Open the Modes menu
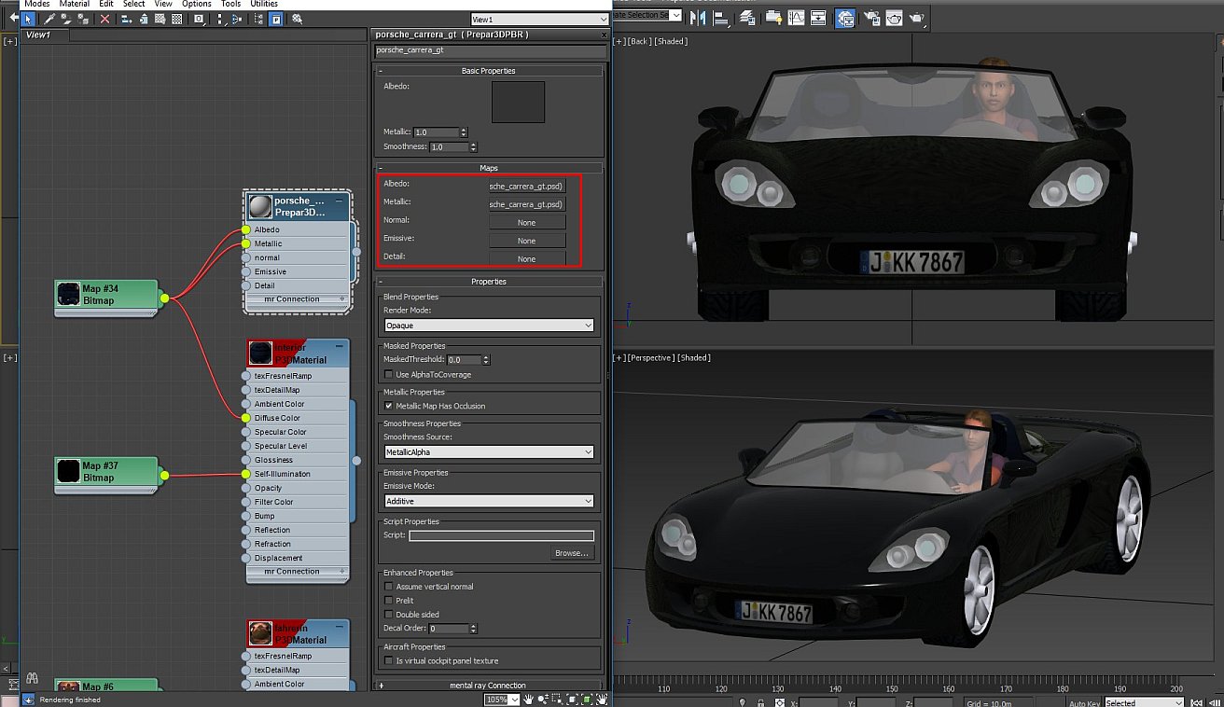 tap(37, 4)
